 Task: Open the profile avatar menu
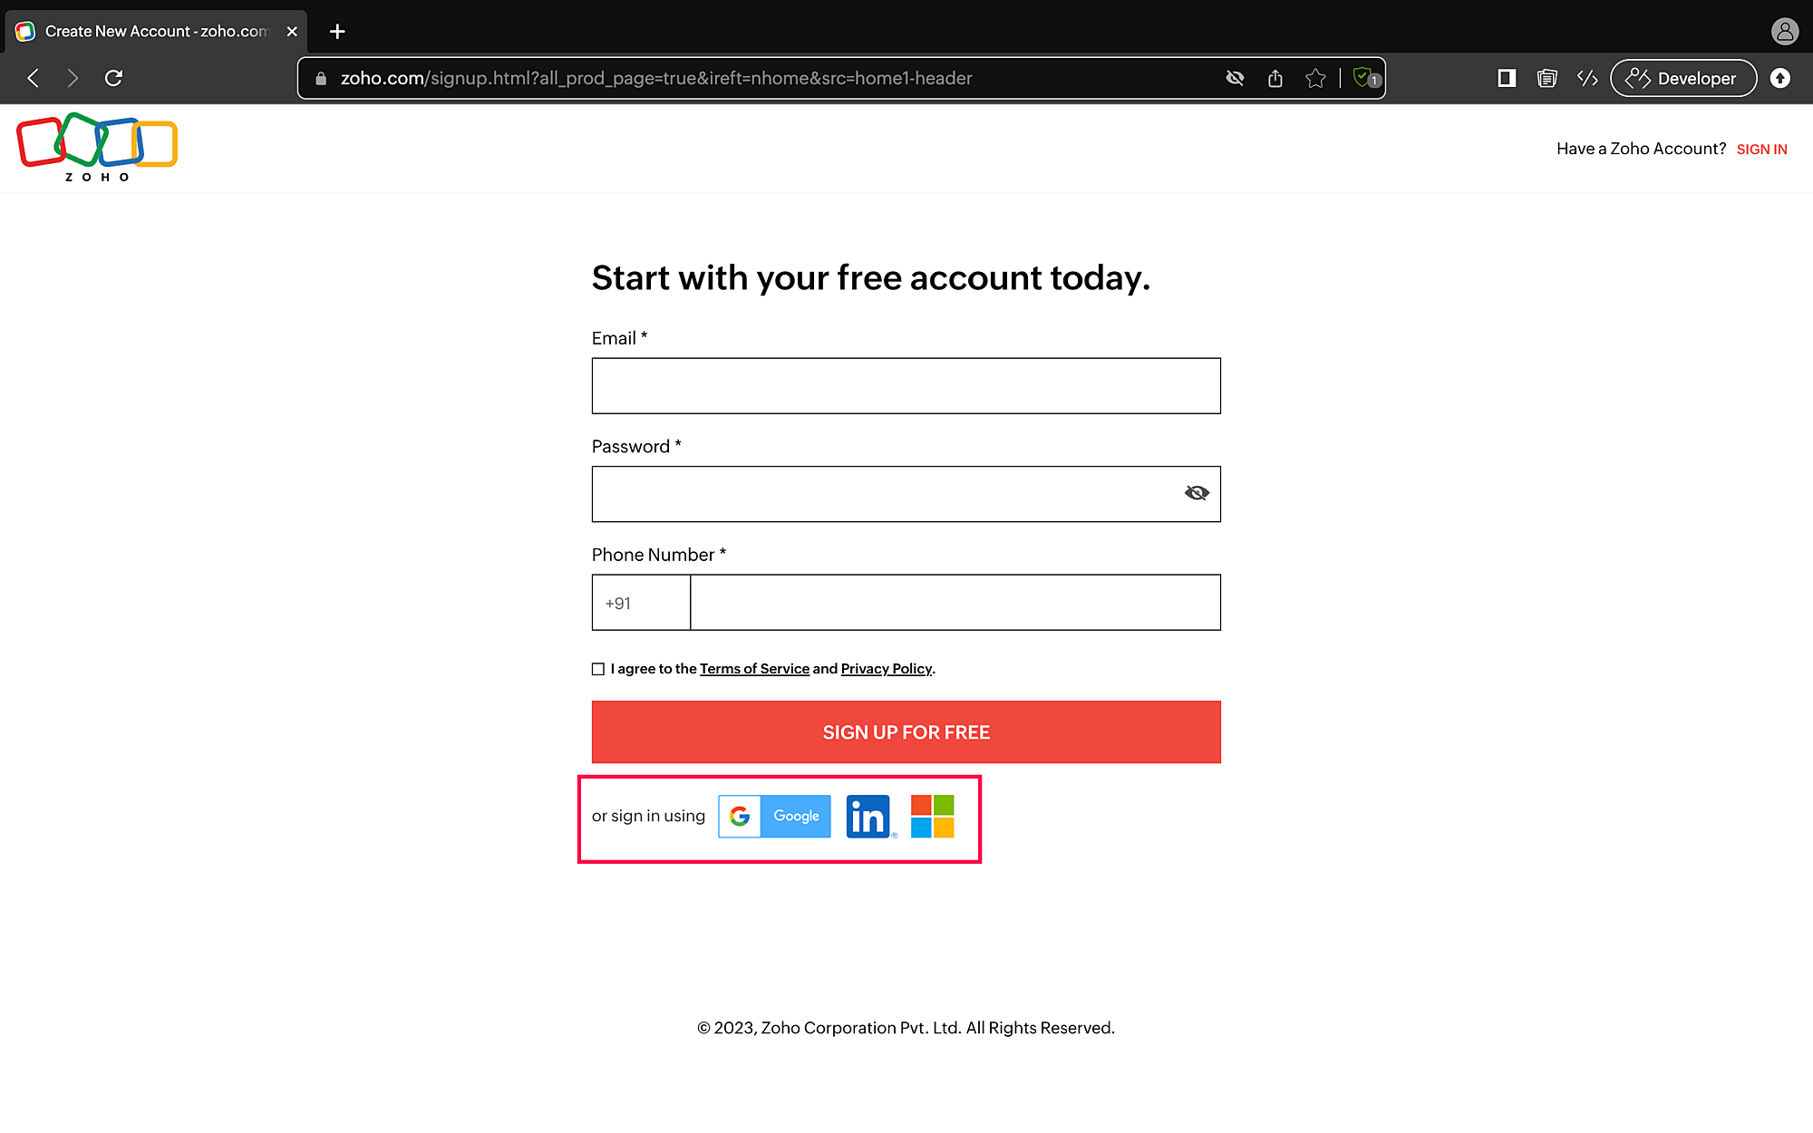click(1784, 31)
